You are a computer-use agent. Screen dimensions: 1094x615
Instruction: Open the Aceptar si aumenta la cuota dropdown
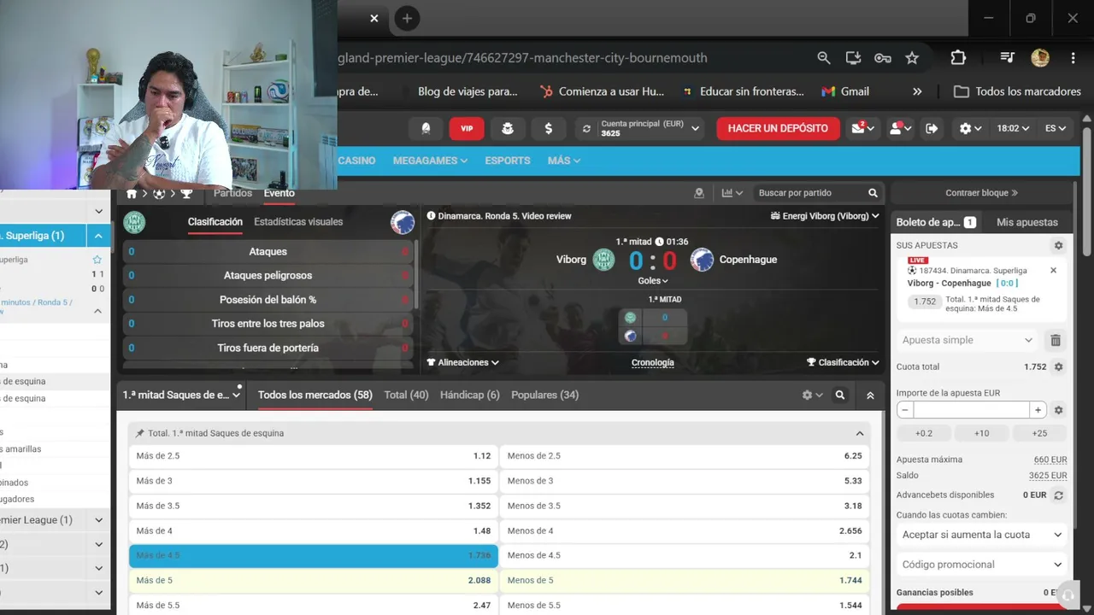982,535
